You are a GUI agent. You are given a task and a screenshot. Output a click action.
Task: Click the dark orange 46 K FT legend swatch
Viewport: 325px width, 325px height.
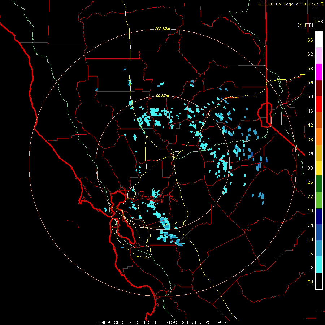tap(319, 120)
